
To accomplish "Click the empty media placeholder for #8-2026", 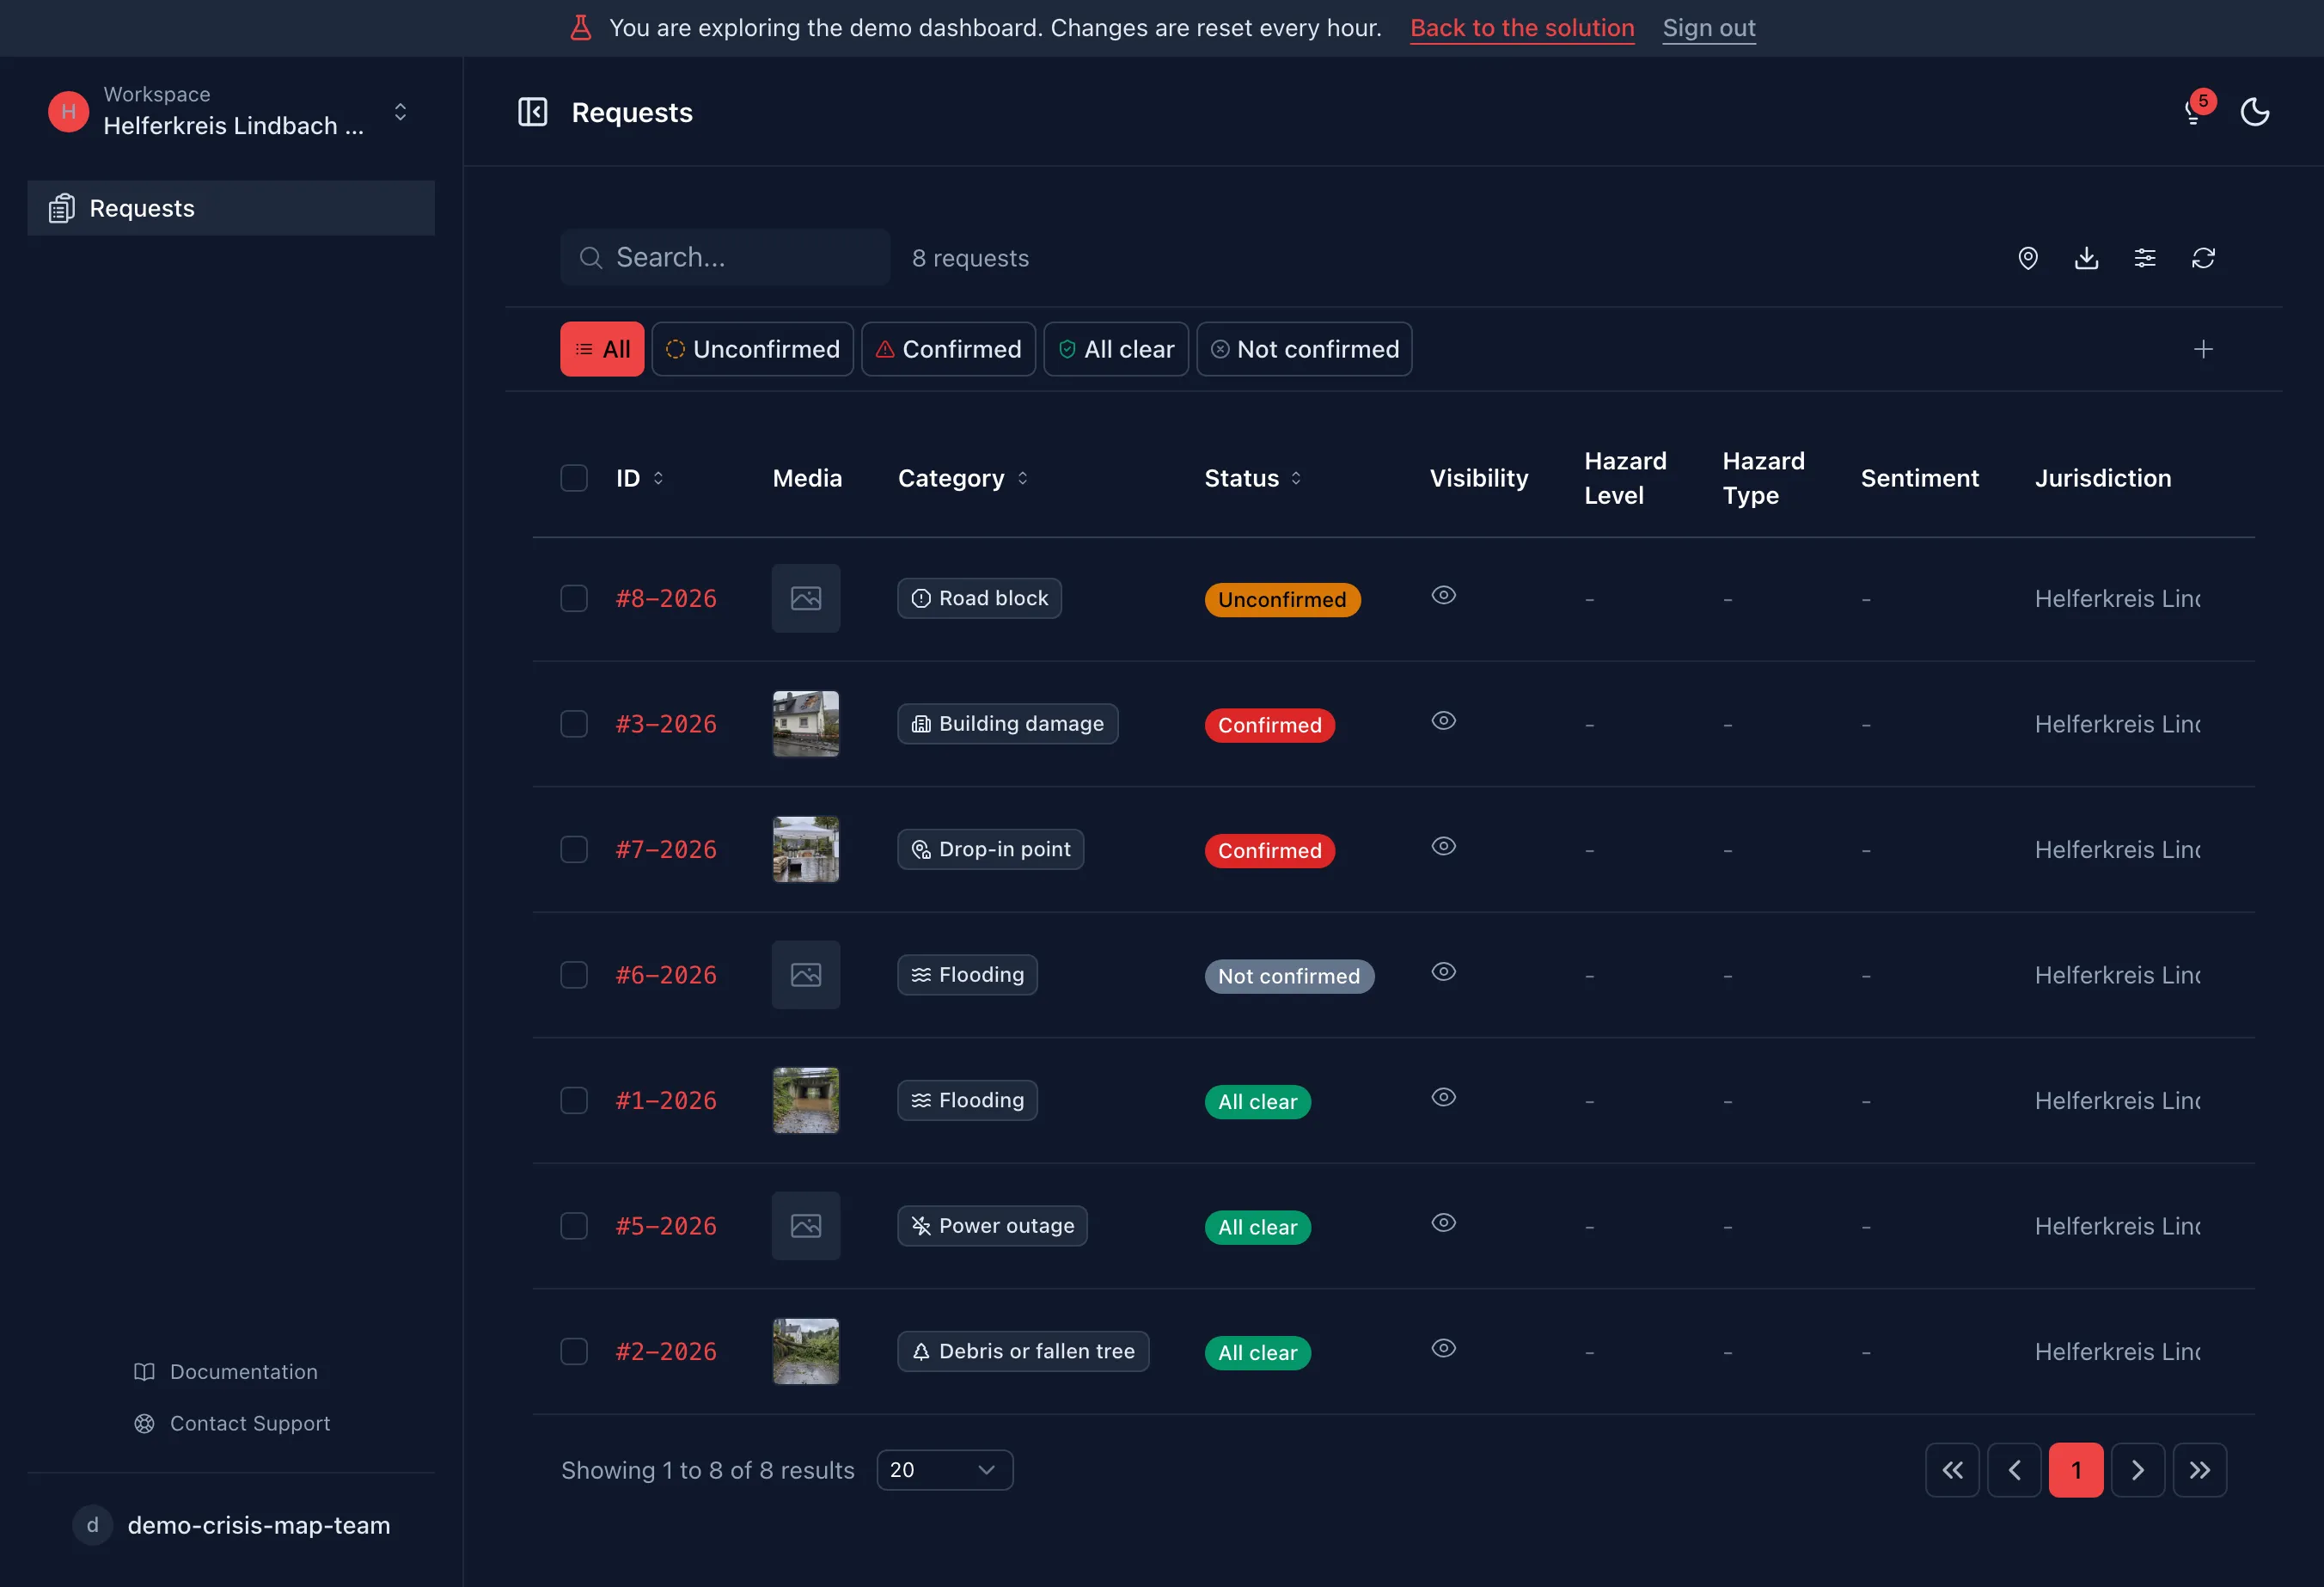I will (806, 598).
